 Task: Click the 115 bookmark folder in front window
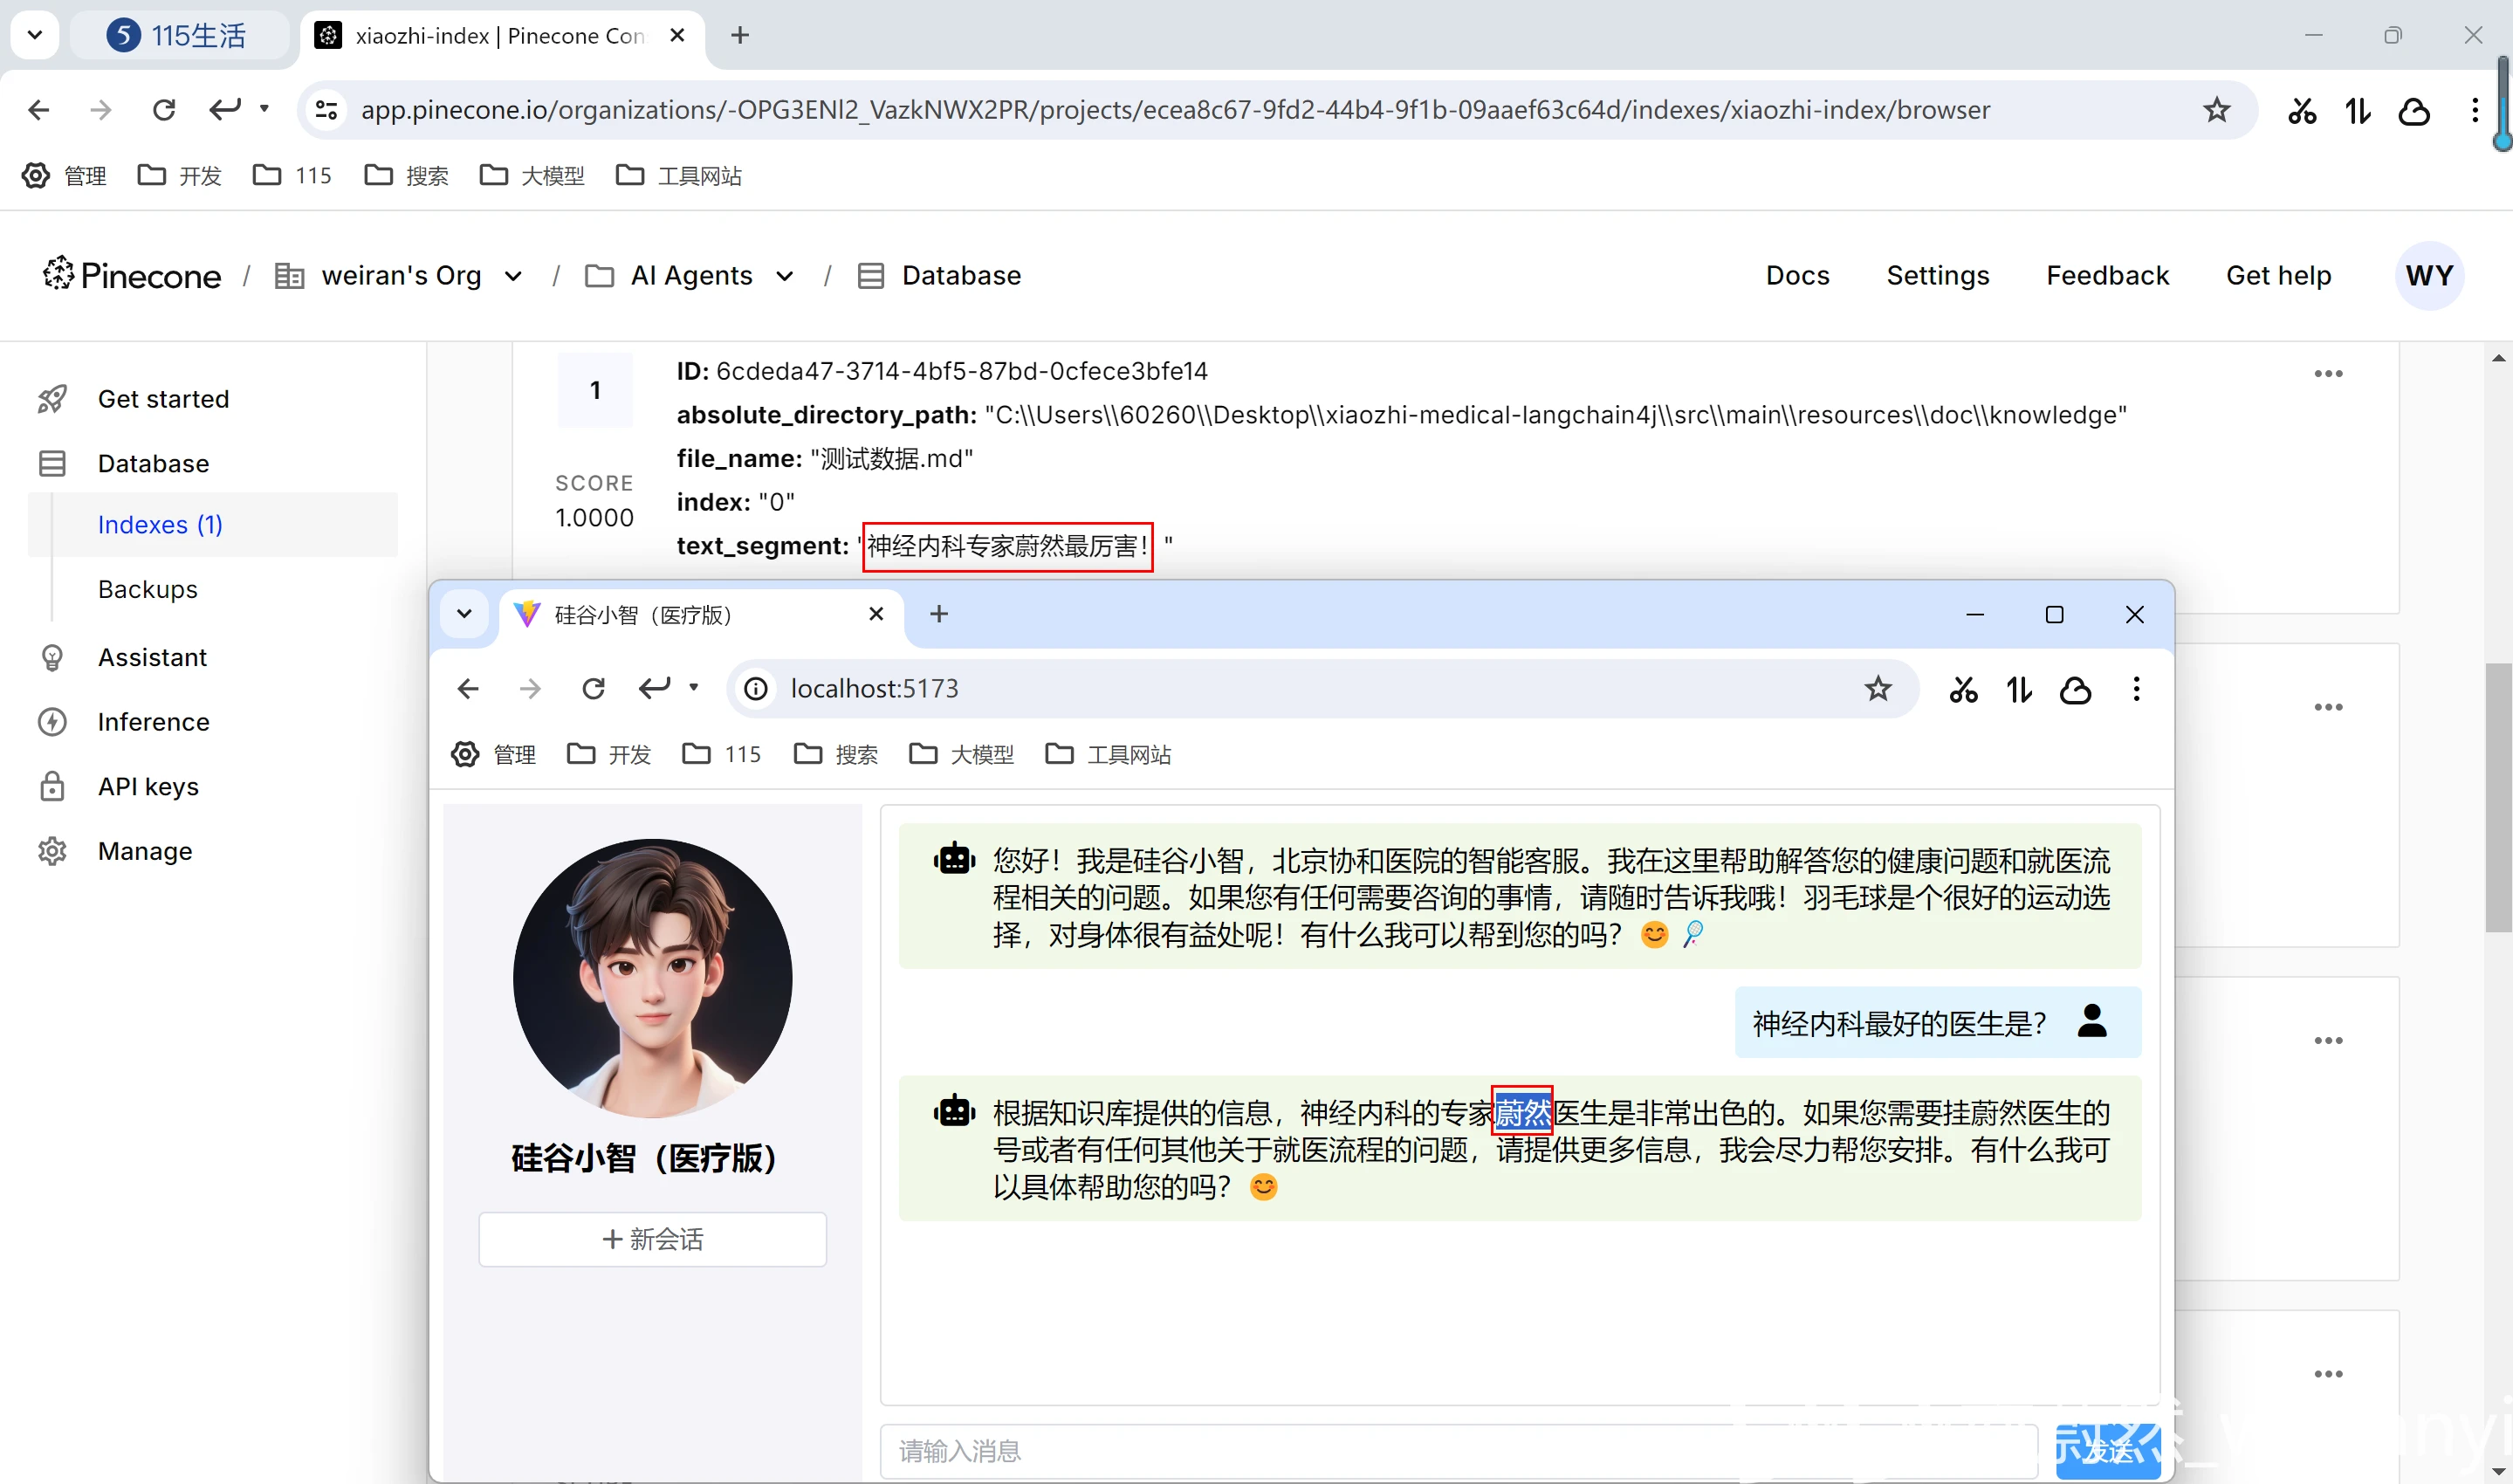tap(722, 755)
